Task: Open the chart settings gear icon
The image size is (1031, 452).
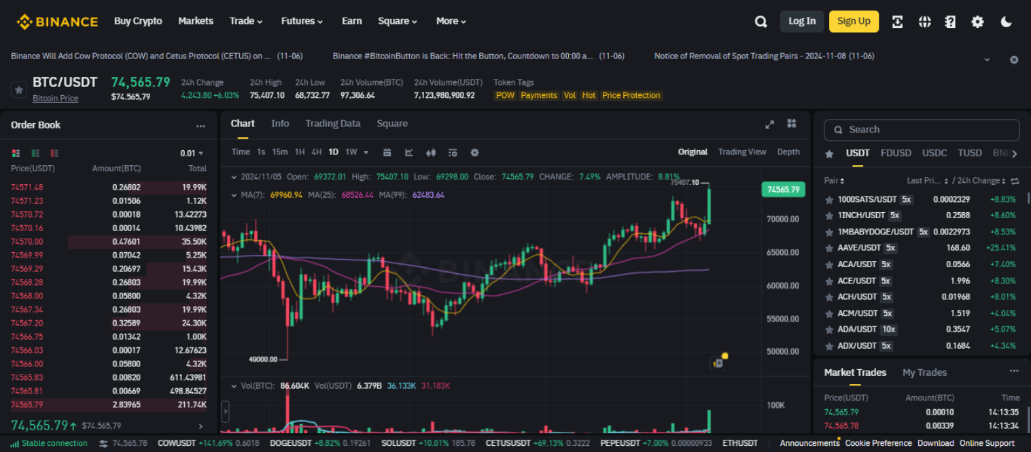Action: (x=474, y=152)
